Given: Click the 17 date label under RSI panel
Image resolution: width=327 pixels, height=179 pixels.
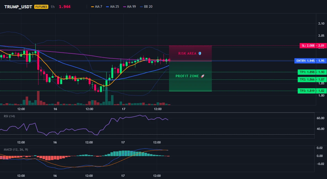Looking at the screenshot, I should [123, 142].
